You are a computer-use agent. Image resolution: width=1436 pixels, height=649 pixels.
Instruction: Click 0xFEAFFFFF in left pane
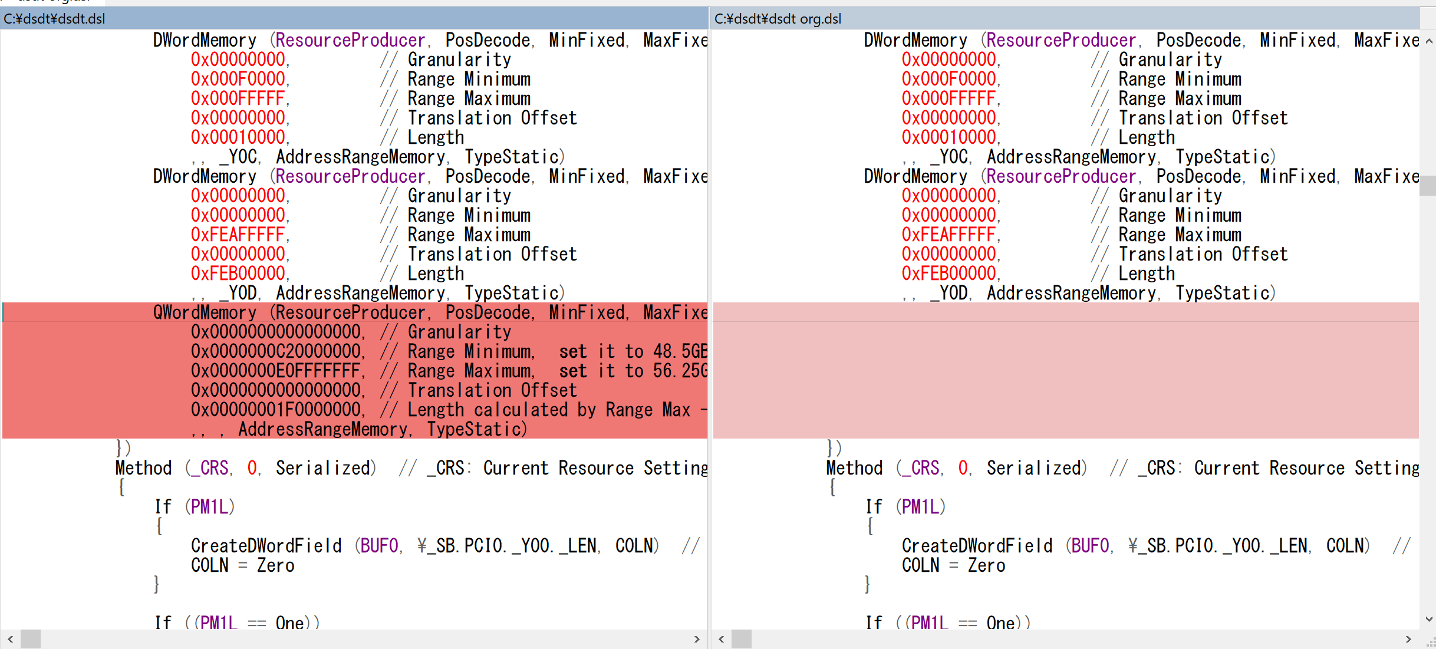click(x=238, y=235)
